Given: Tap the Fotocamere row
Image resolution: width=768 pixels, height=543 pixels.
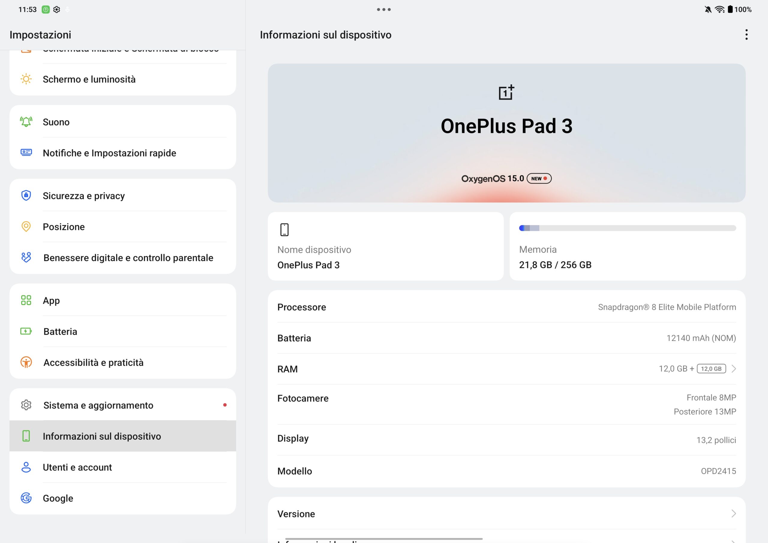Looking at the screenshot, I should click(x=506, y=404).
